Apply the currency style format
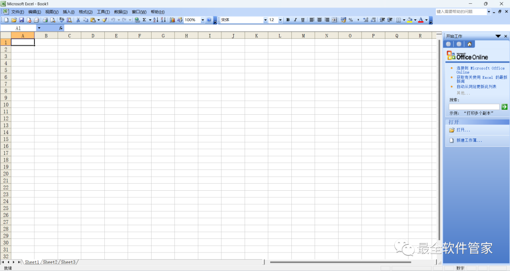Screen dimensions: 510x271 pyautogui.click(x=343, y=20)
